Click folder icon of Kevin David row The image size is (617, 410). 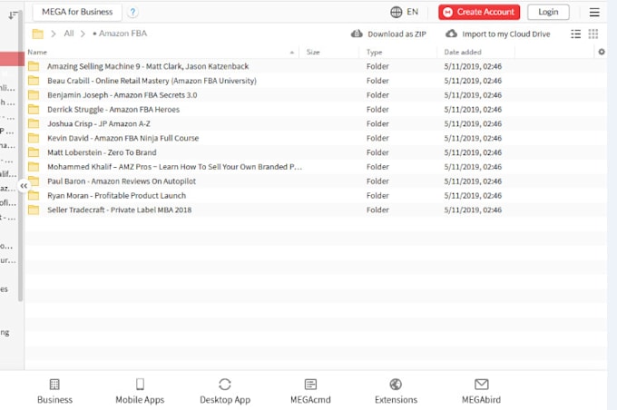34,138
